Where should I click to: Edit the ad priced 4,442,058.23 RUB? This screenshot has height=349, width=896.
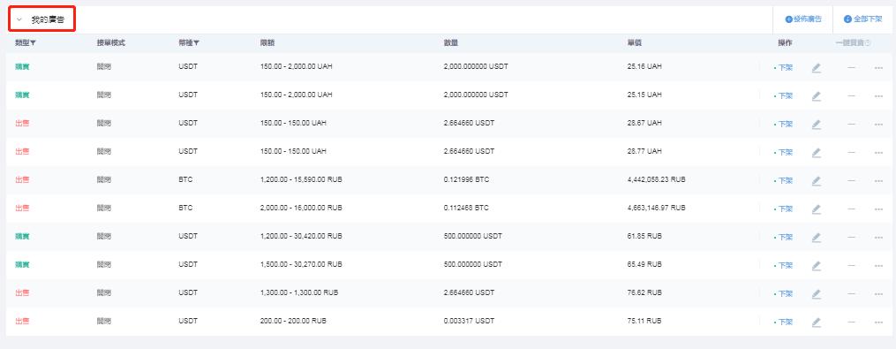click(817, 181)
